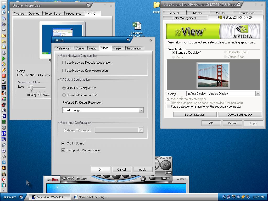Expand the nView Display selection dropdown
The height and width of the screenshot is (201, 268).
258,94
